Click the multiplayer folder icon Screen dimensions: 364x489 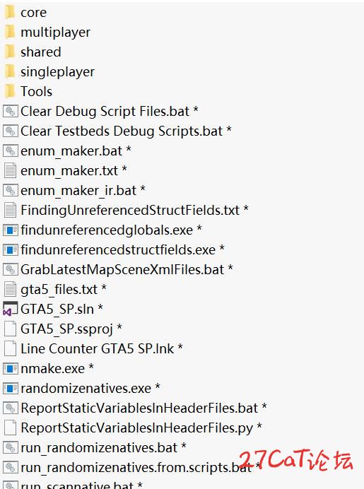pos(10,32)
